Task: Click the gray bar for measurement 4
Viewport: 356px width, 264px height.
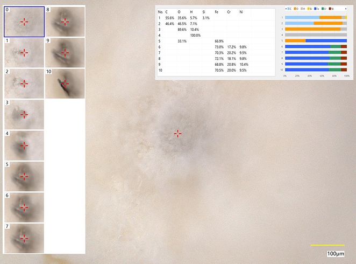Action: click(x=316, y=35)
